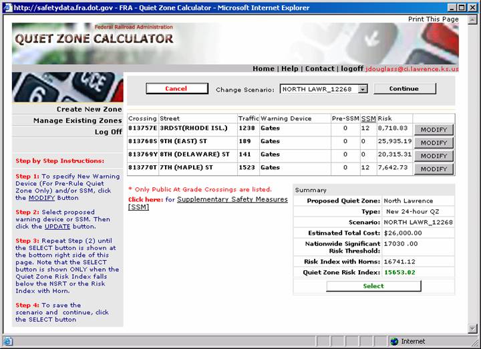Click the Print This Page link
481x349 pixels.
coord(433,19)
